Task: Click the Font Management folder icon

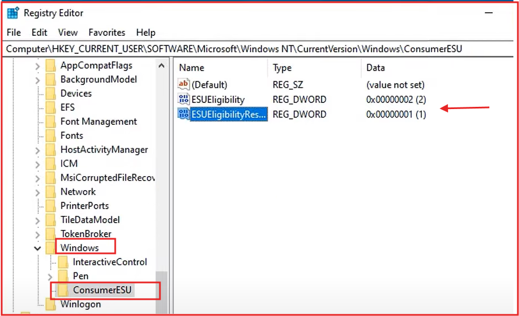Action: pyautogui.click(x=51, y=122)
